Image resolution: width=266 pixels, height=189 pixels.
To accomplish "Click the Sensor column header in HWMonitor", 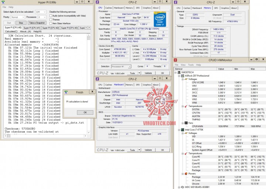I will pyautogui.click(x=195, y=69).
